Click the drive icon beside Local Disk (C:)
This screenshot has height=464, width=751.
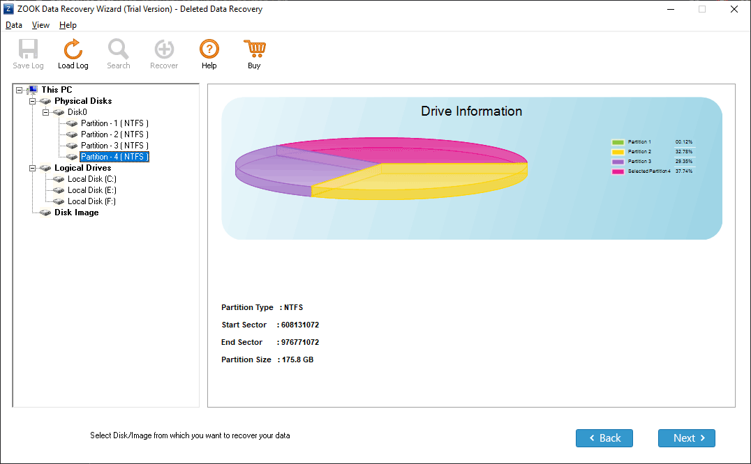[59, 179]
